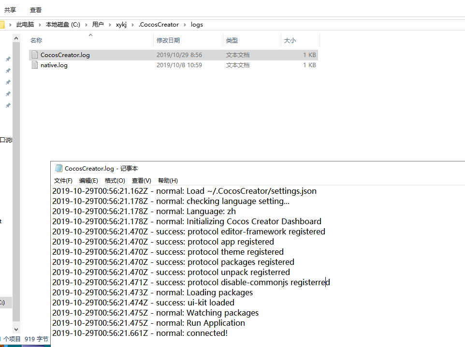Sort files by 大小 column
Image resolution: width=465 pixels, height=347 pixels.
pyautogui.click(x=290, y=40)
